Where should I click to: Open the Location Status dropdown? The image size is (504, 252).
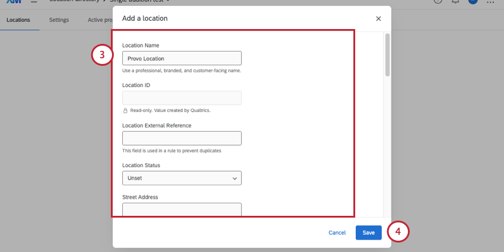pos(182,178)
